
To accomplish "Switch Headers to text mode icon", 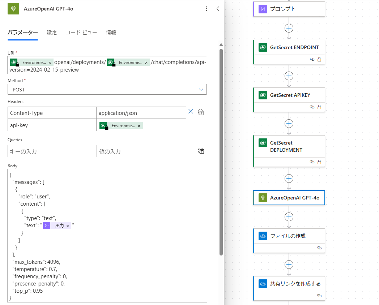I will click(201, 112).
